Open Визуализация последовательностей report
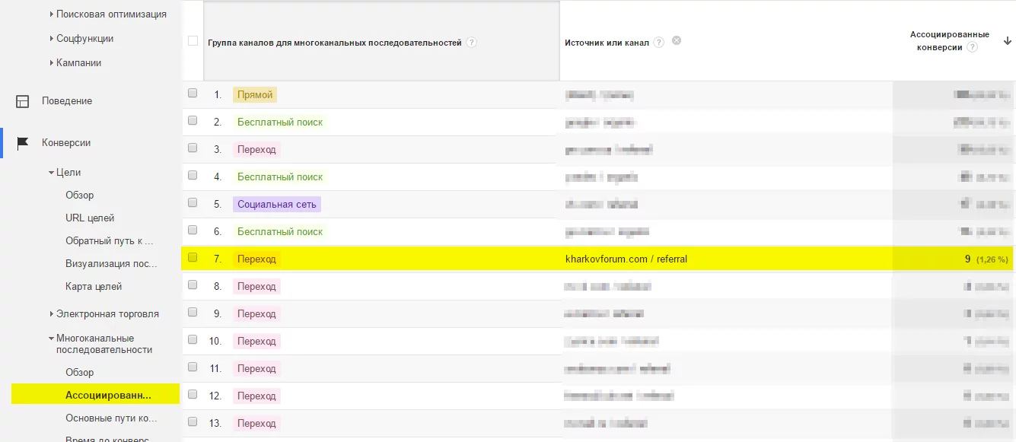The width and height of the screenshot is (1016, 442). click(111, 264)
